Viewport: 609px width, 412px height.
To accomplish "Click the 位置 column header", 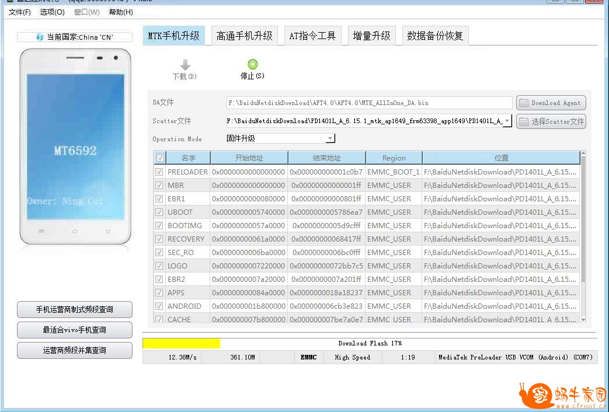I will point(501,158).
